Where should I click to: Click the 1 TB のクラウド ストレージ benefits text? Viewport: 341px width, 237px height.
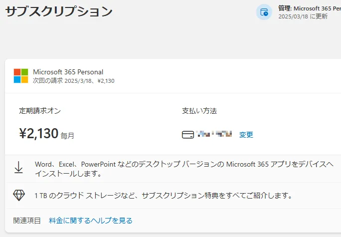[x=164, y=196]
